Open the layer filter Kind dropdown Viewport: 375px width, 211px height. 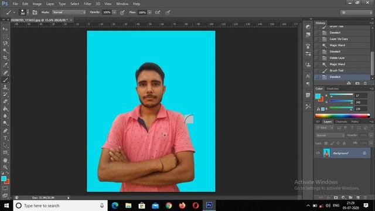(x=325, y=128)
